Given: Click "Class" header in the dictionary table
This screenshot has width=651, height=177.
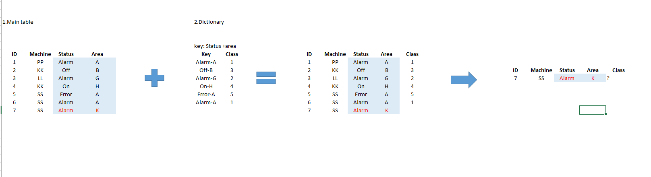Looking at the screenshot, I should (x=232, y=54).
